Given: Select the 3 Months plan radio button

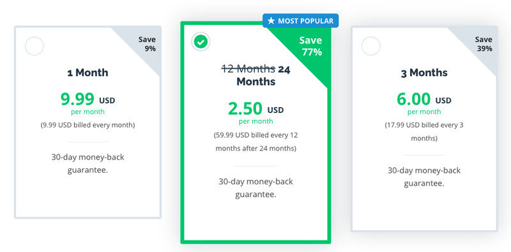Looking at the screenshot, I should [371, 46].
